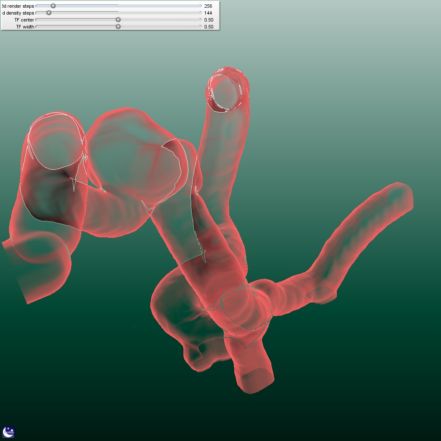Click far right end of TF width track
Screen dimensions: 441x441
(200, 27)
